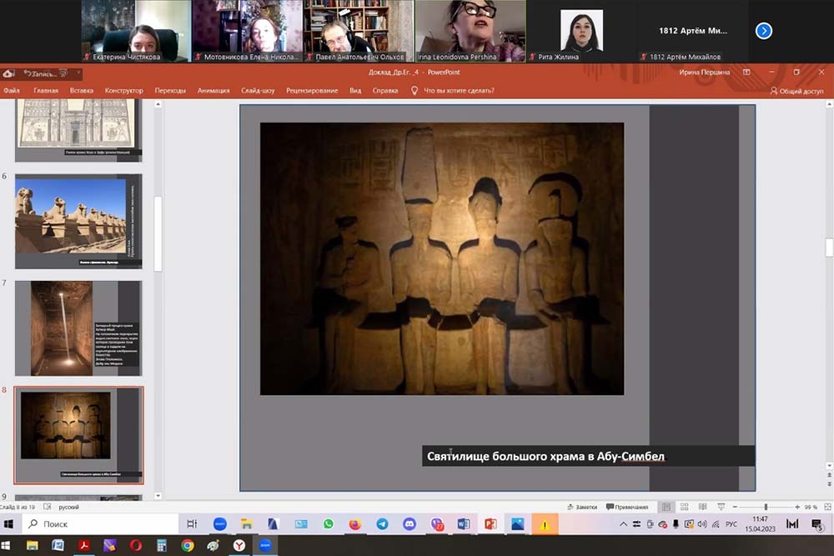Fit slide to current window icon
The height and width of the screenshot is (556, 834).
point(826,507)
